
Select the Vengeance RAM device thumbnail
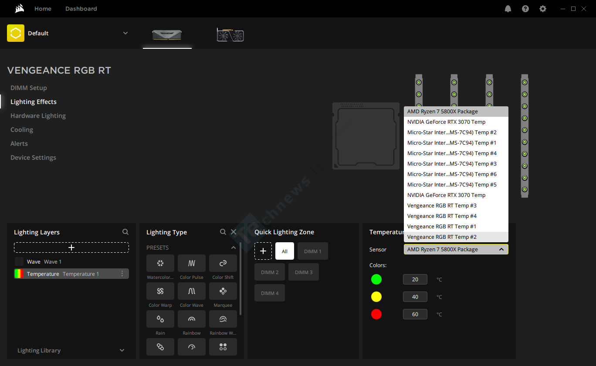(x=167, y=35)
